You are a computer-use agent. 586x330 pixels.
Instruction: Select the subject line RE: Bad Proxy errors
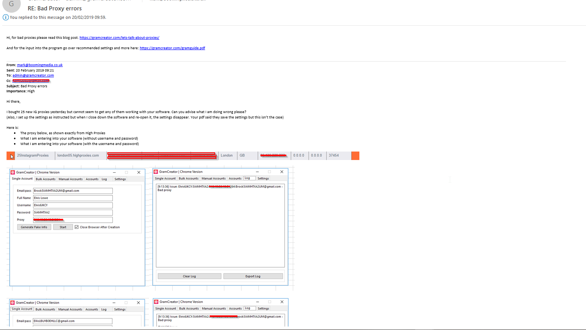[55, 8]
